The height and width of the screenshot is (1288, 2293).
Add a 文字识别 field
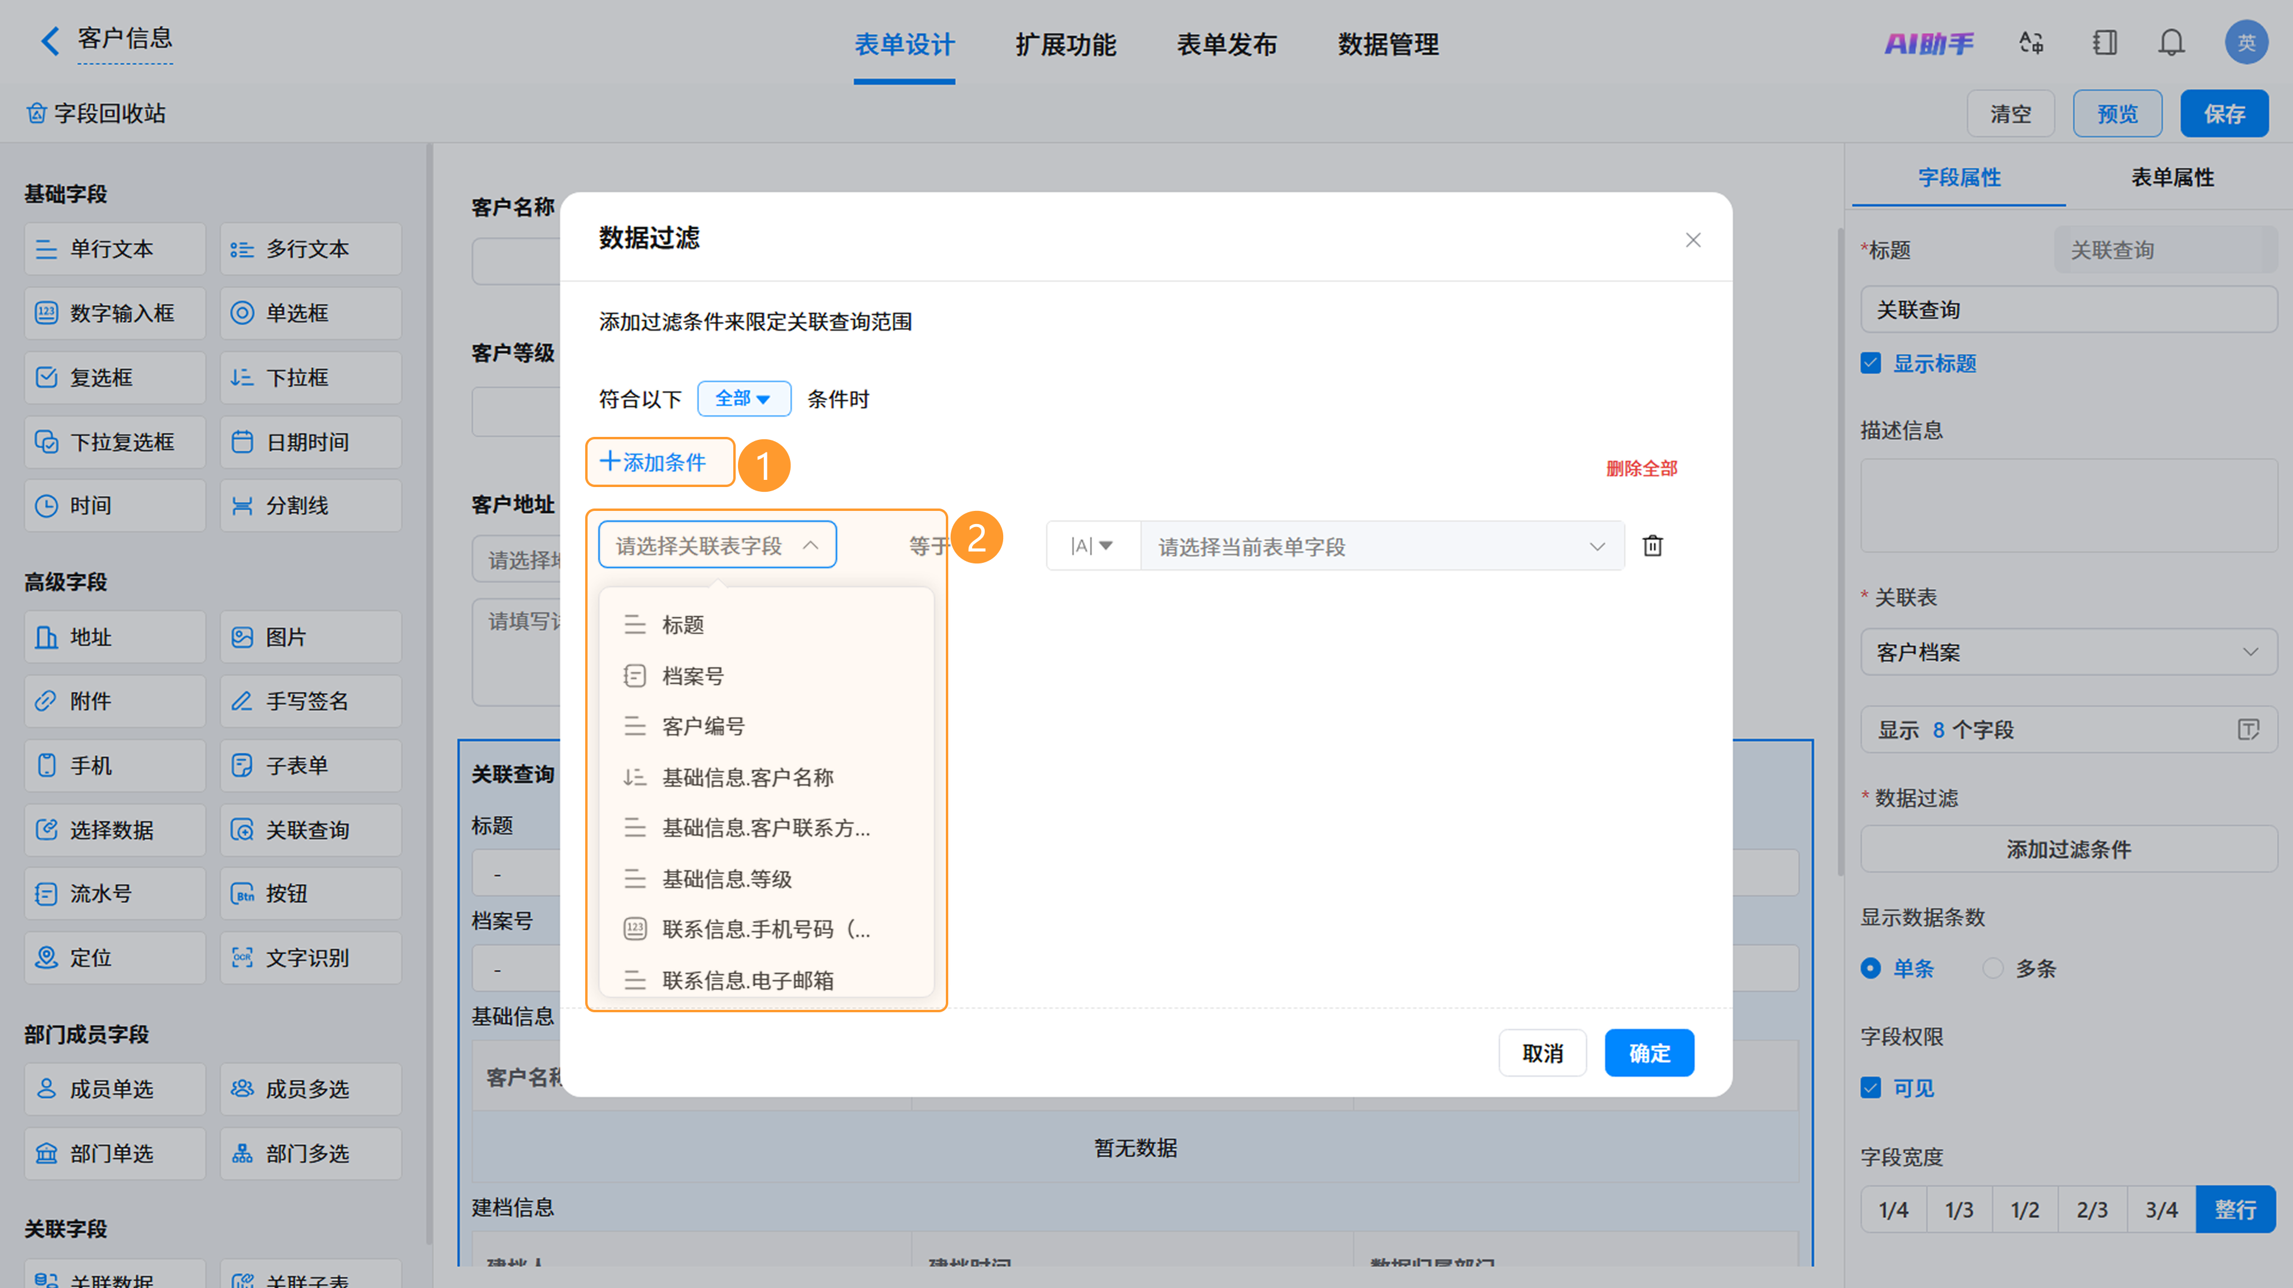pos(311,958)
